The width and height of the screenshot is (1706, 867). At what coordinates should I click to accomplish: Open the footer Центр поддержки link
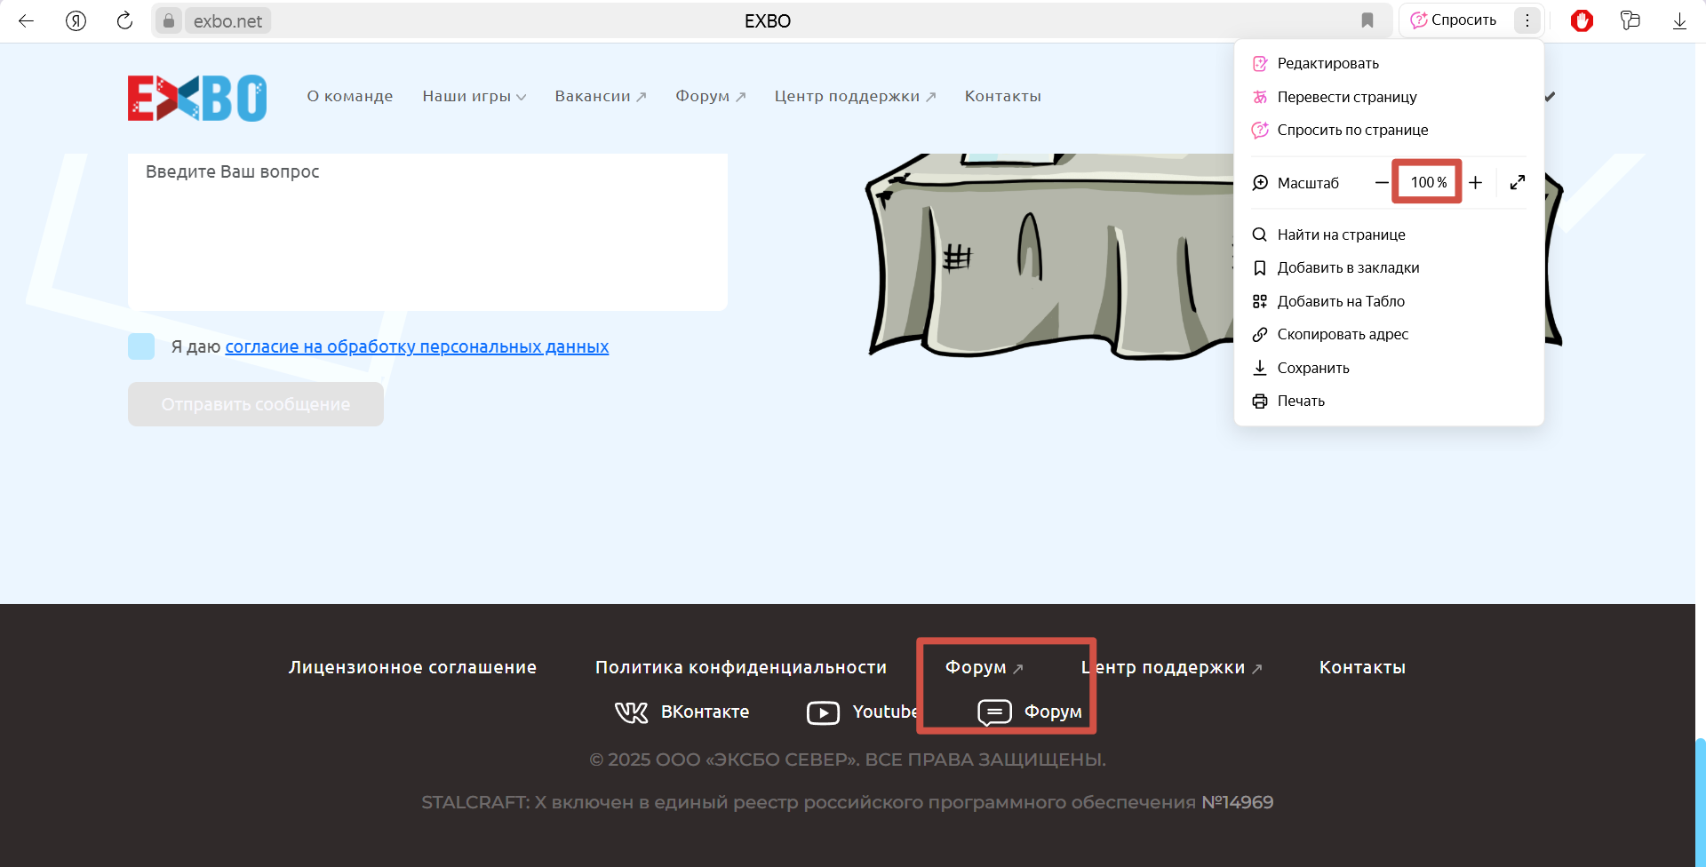point(1172,667)
